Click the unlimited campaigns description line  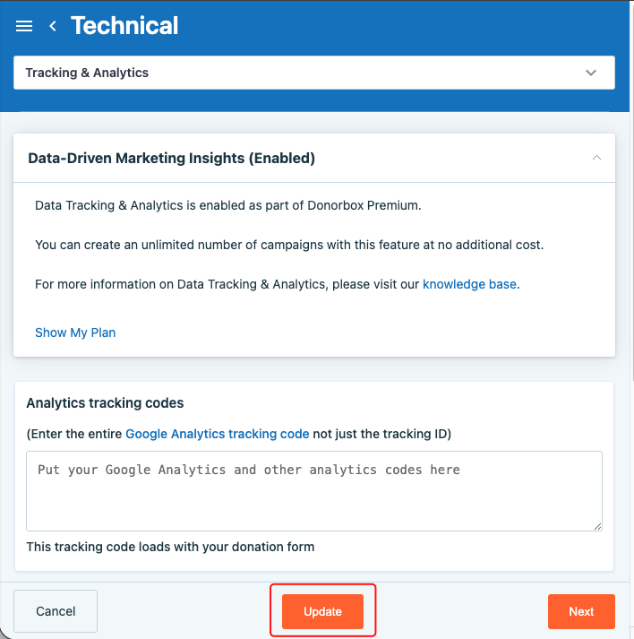(x=289, y=245)
